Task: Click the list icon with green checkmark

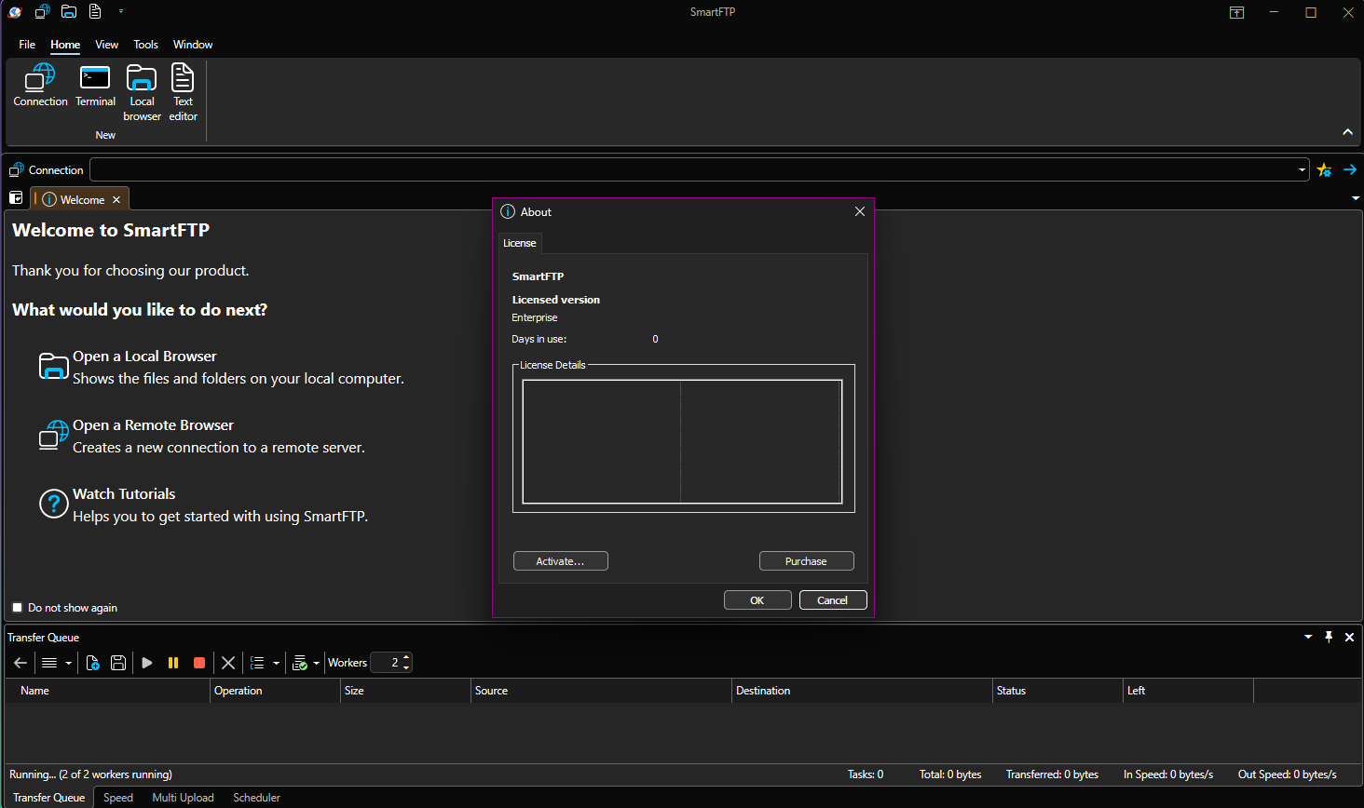Action: [300, 663]
